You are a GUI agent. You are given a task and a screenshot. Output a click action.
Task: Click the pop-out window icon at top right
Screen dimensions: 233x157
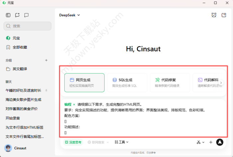[224, 15]
